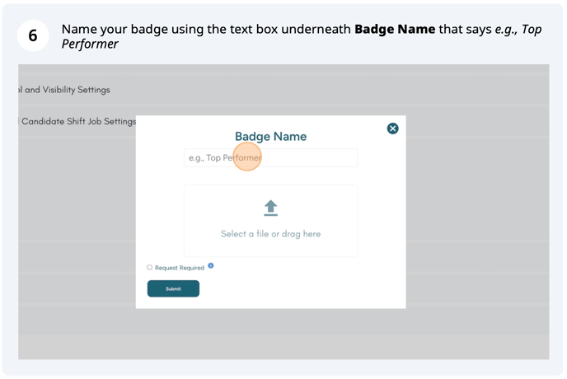
Task: Click the bold Badge Name instruction text
Action: [394, 29]
